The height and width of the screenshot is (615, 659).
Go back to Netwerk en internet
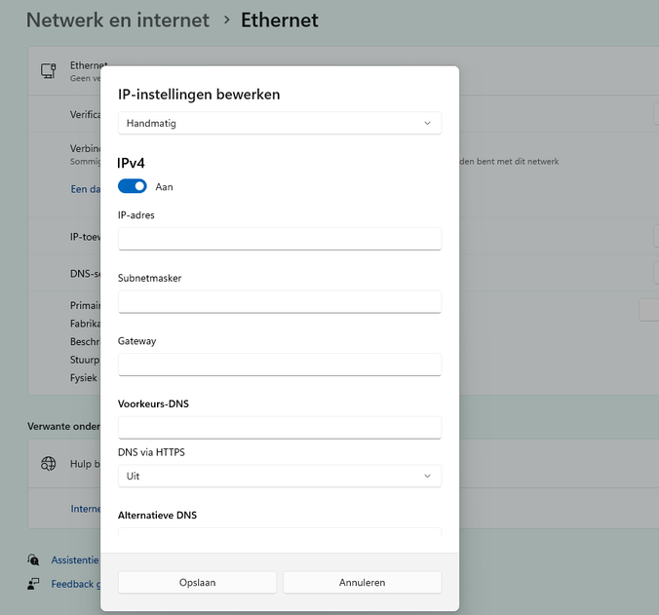pyautogui.click(x=118, y=20)
